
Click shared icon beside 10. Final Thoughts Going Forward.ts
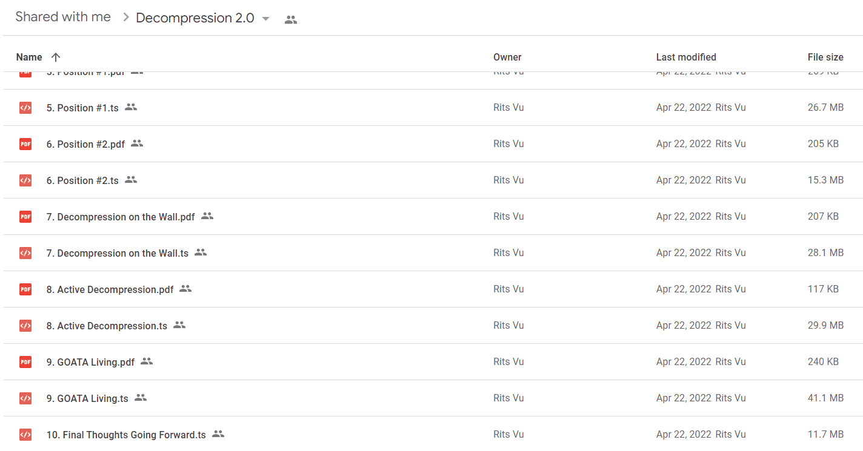218,434
